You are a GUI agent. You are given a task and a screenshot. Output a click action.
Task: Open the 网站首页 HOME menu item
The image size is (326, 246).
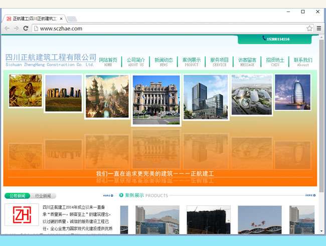[x=108, y=61]
